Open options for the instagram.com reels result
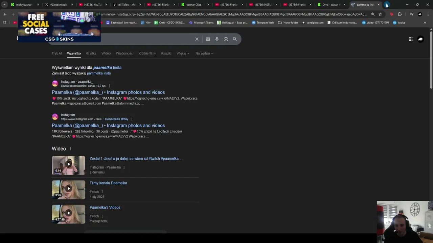This screenshot has height=243, width=433. point(132,119)
